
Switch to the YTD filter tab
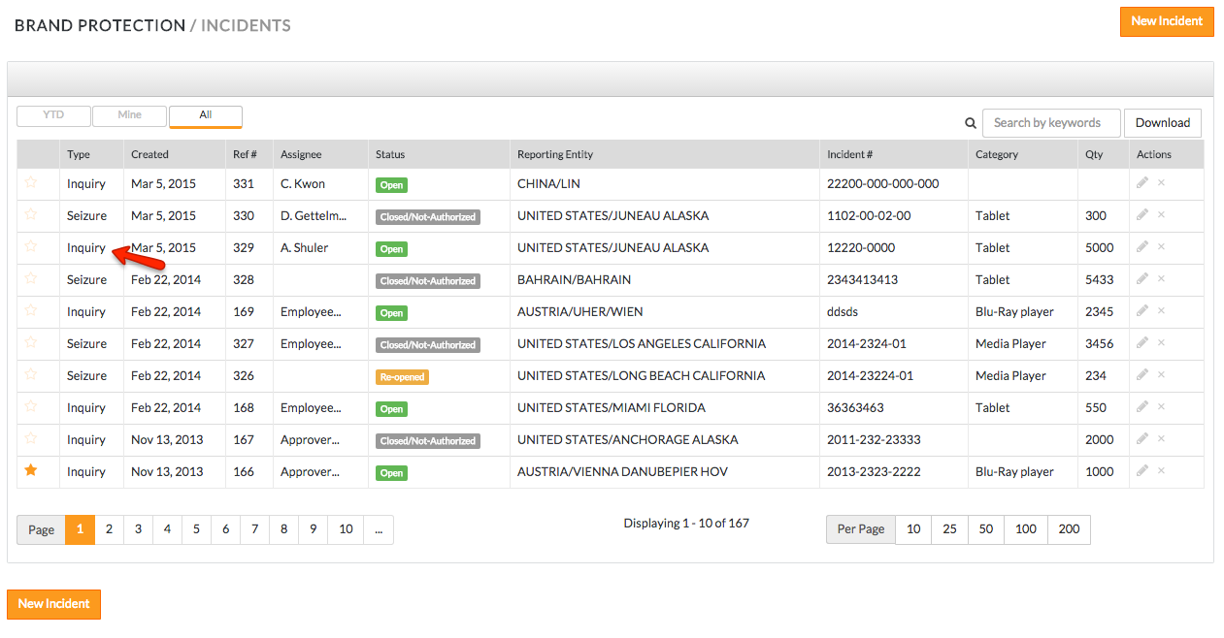(53, 115)
